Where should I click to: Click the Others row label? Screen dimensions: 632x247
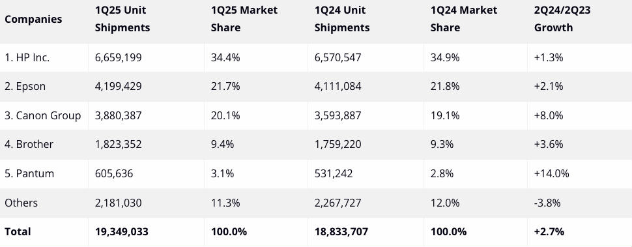(22, 203)
